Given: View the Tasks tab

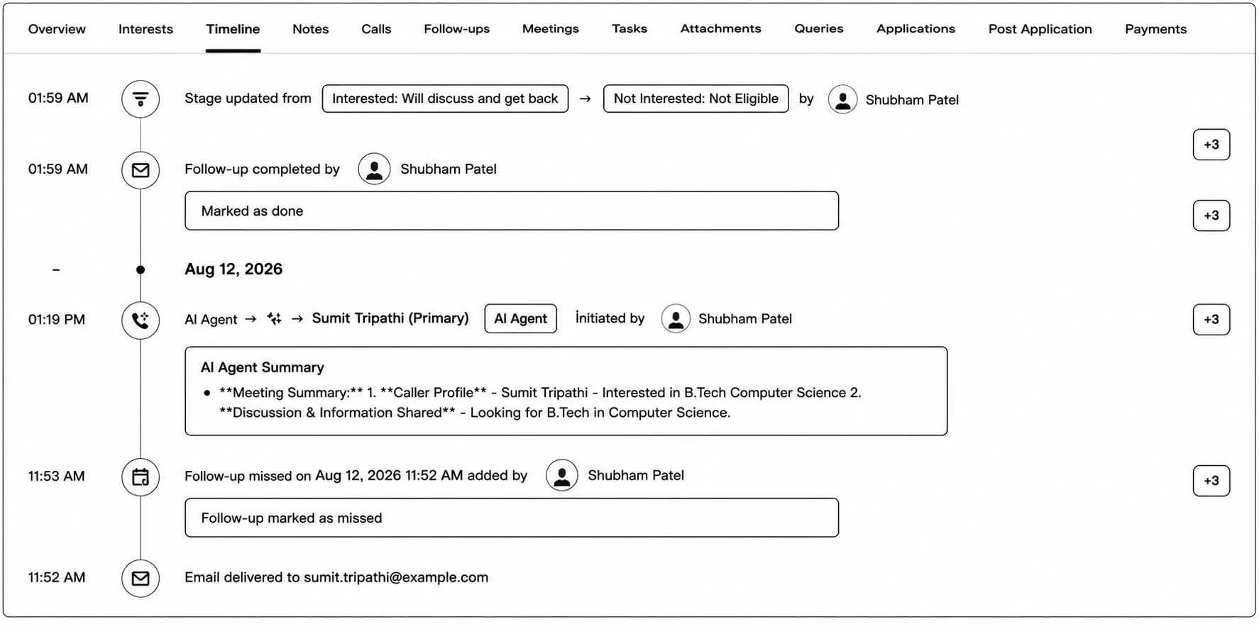Looking at the screenshot, I should tap(629, 29).
